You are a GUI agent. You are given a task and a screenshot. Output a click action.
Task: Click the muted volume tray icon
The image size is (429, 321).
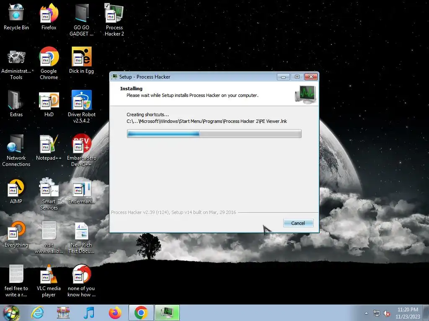coord(387,313)
